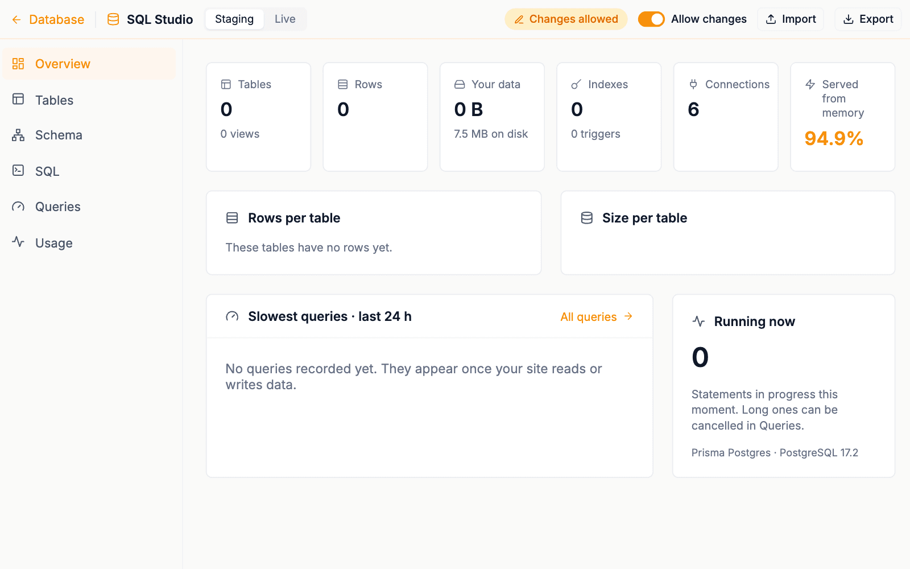Go to the SQL editor sidebar item
910x569 pixels.
[89, 171]
